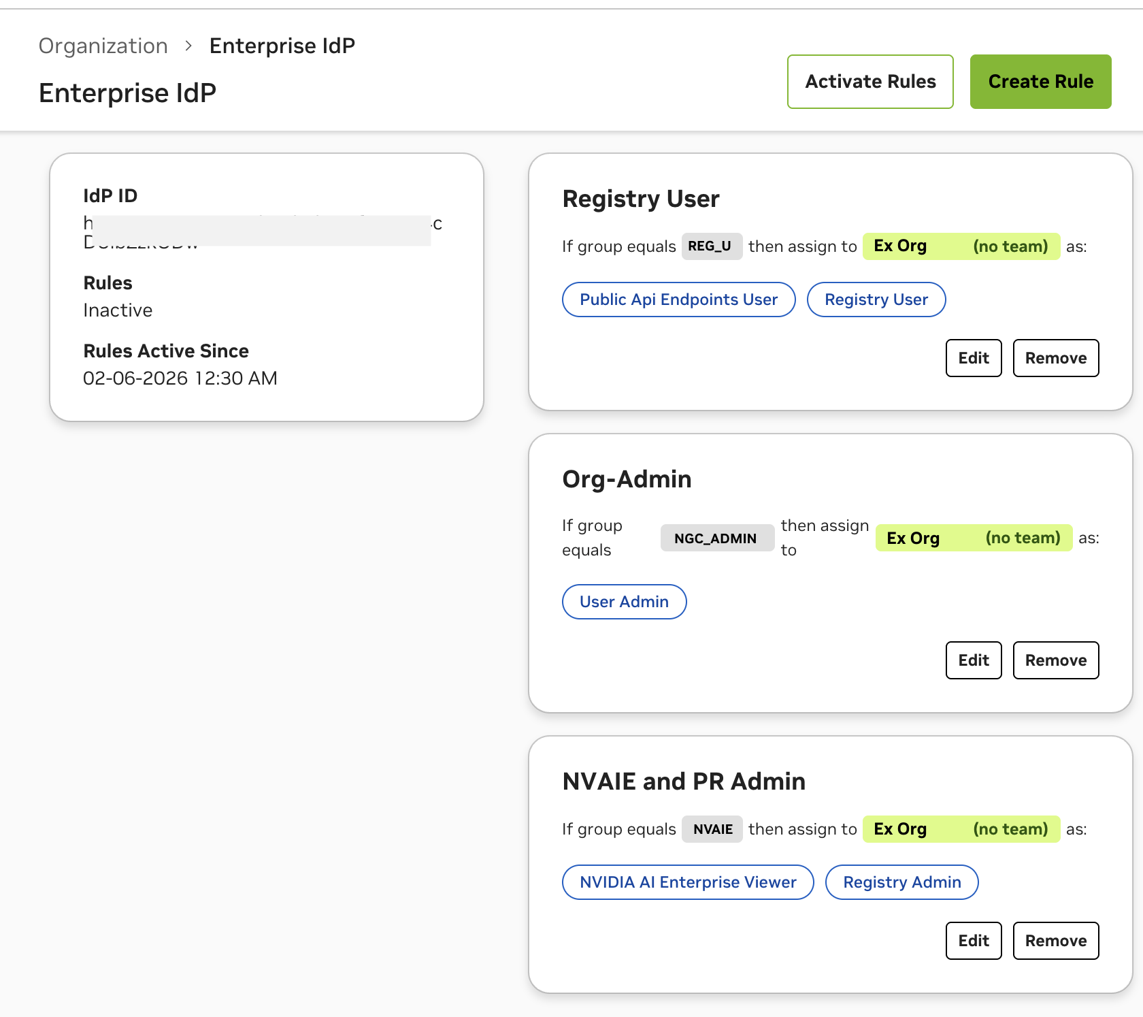Click the Ex Org assignment in Registry User rule

coord(960,246)
